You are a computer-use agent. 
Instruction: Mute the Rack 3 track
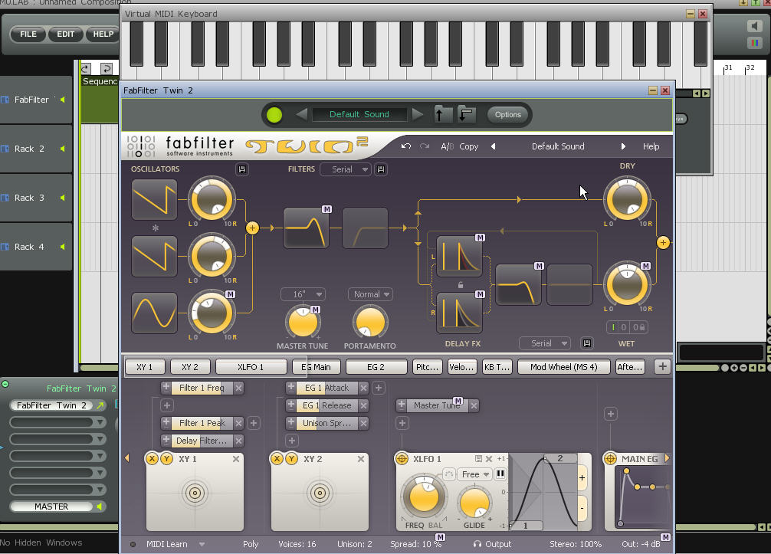pyautogui.click(x=62, y=198)
